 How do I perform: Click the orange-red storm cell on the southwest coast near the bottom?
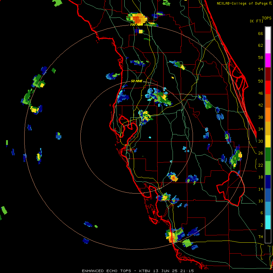(171, 236)
